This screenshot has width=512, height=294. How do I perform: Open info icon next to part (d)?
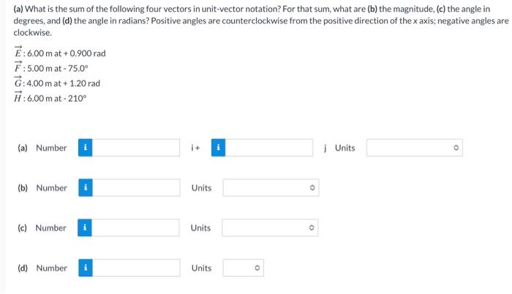(86, 268)
